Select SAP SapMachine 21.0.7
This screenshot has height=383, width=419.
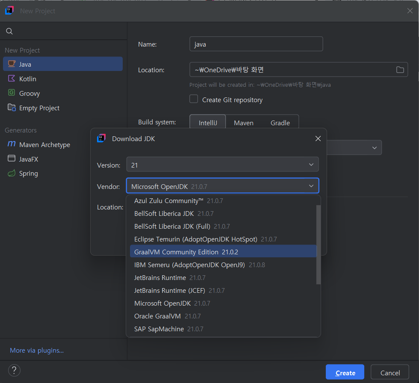click(223, 329)
